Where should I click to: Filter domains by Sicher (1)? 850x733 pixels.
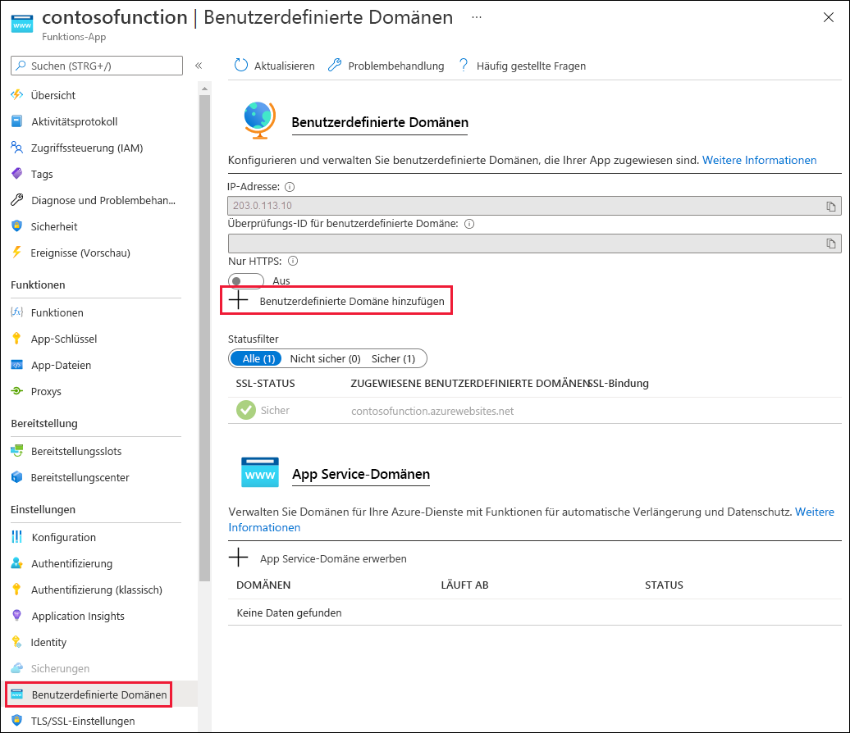point(396,358)
